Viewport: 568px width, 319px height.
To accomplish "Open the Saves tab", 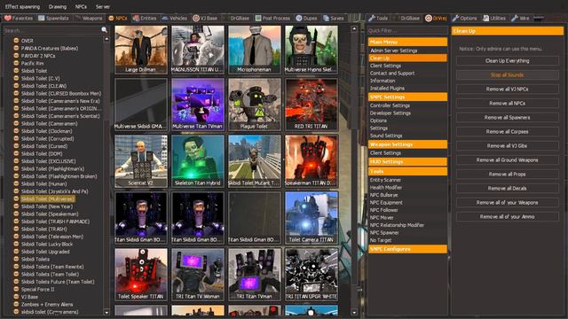I will [334, 18].
